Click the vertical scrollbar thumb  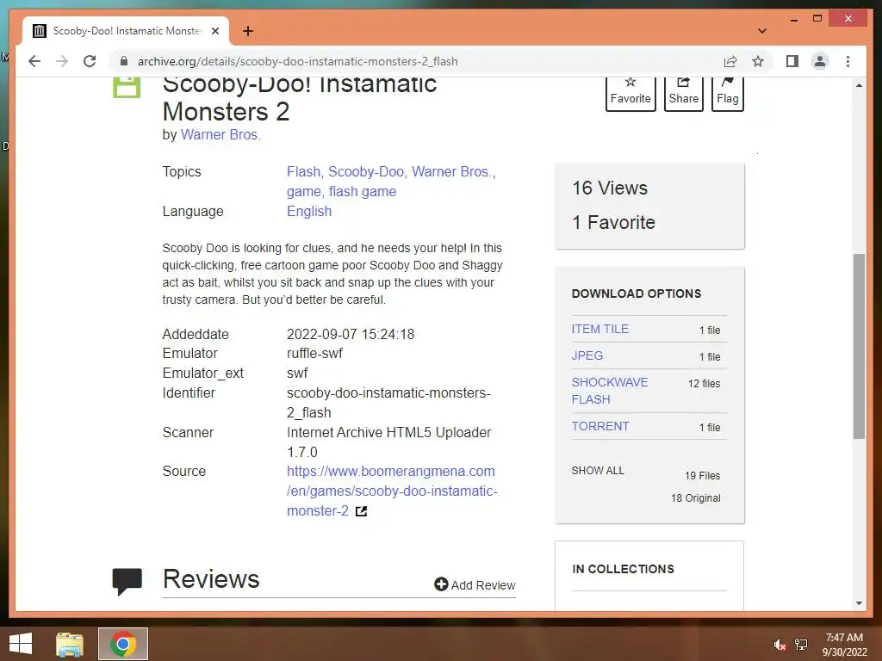click(859, 346)
